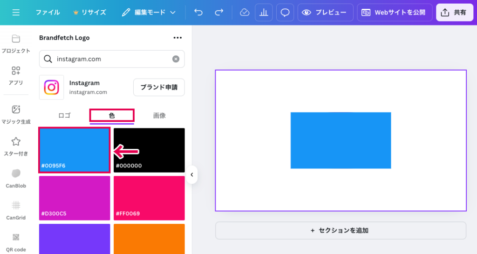
Task: Open アプリ in the sidebar
Action: (16, 76)
